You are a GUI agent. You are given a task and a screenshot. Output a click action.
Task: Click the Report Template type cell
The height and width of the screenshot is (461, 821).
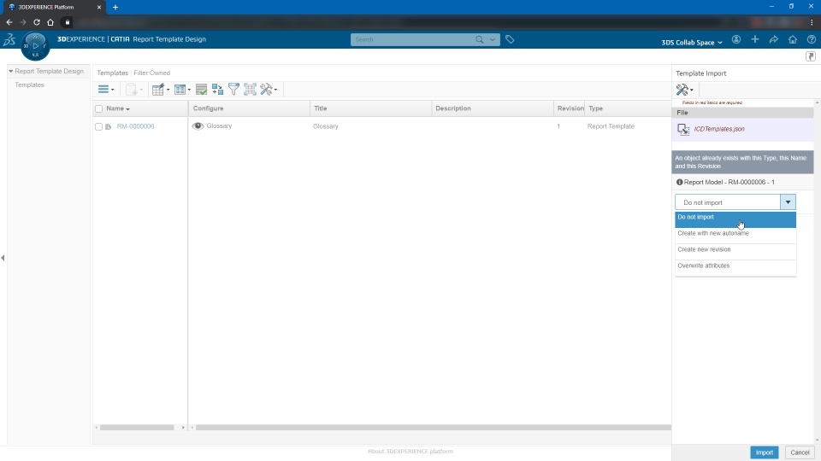611,126
